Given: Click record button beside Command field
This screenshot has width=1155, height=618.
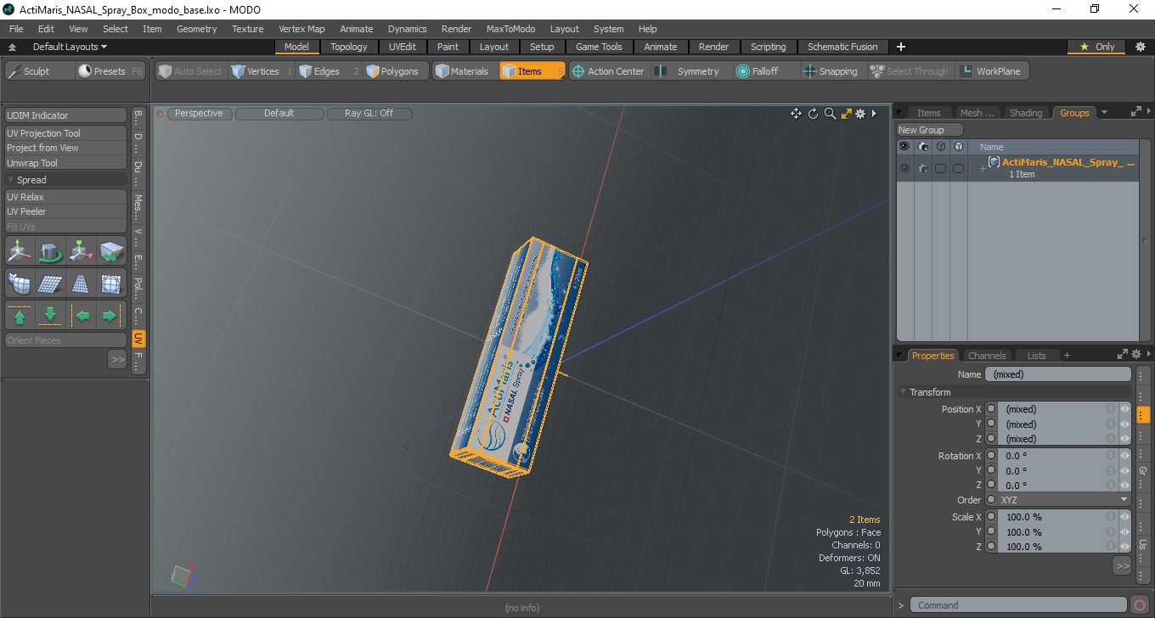Looking at the screenshot, I should click(x=1140, y=605).
